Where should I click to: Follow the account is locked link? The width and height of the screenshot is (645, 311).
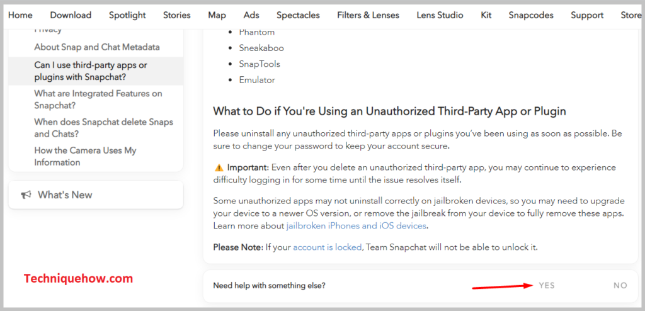pos(327,247)
